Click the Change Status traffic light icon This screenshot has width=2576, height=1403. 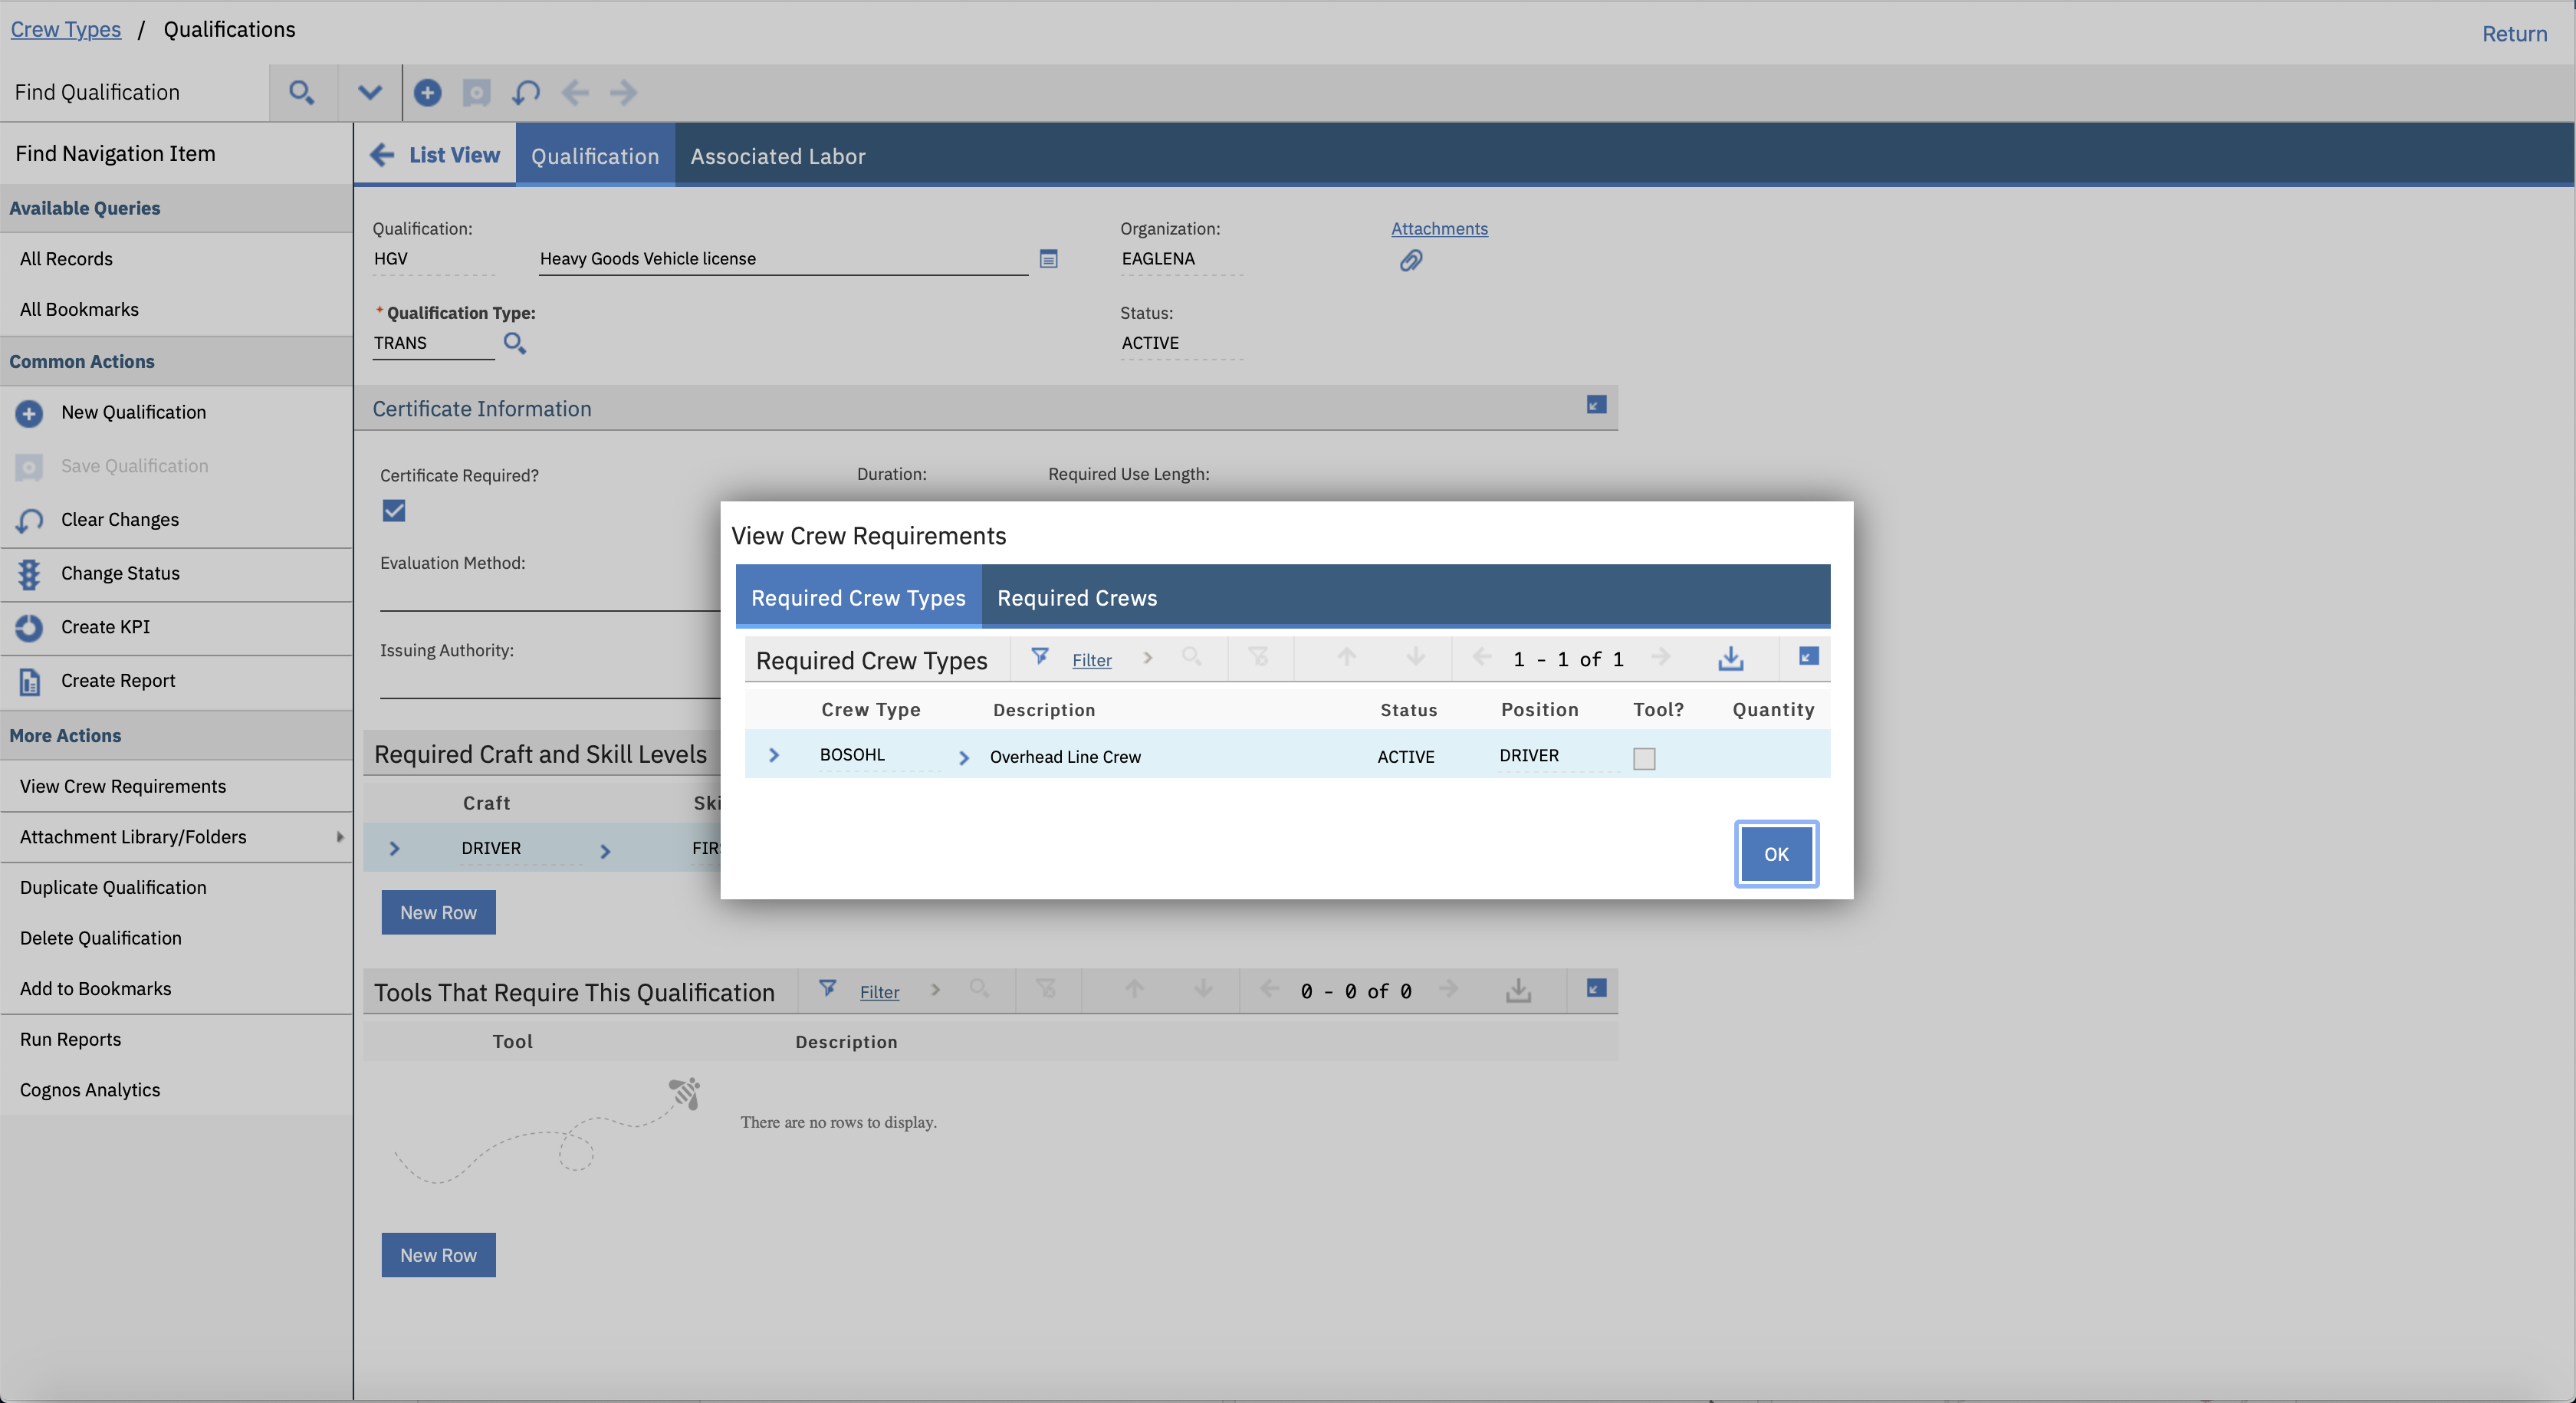point(29,574)
